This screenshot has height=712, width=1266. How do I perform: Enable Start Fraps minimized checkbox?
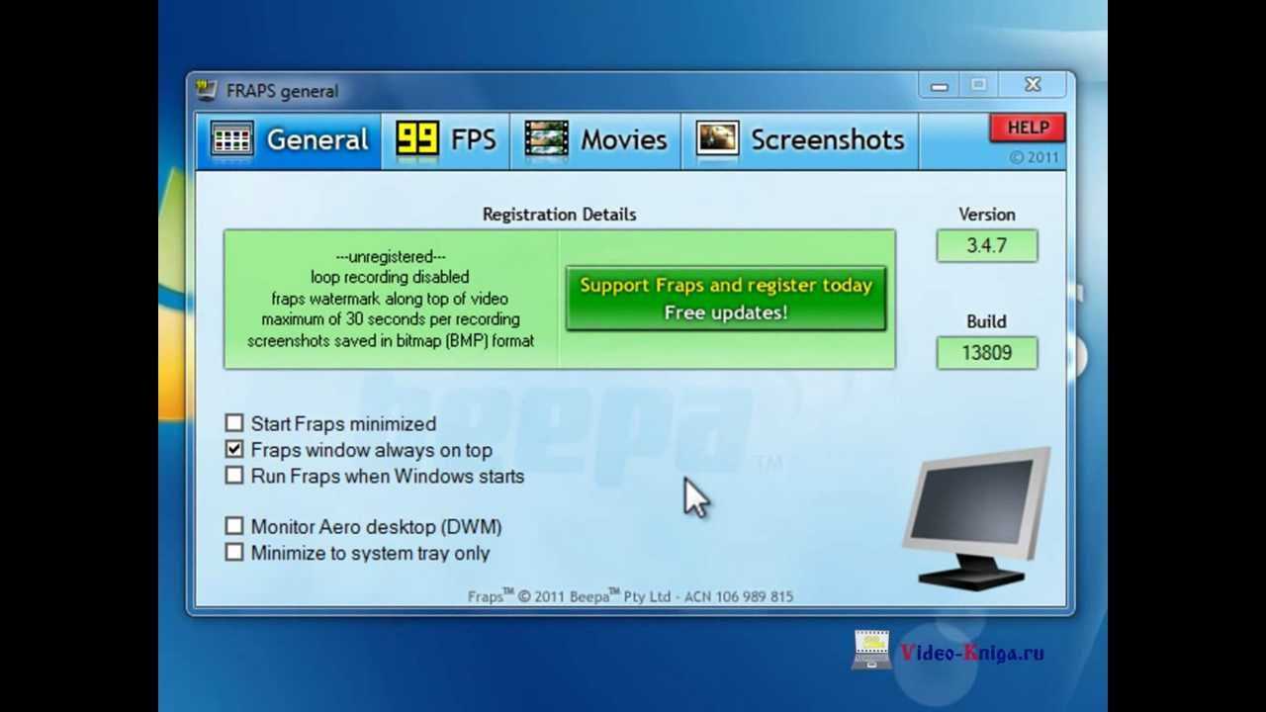233,423
